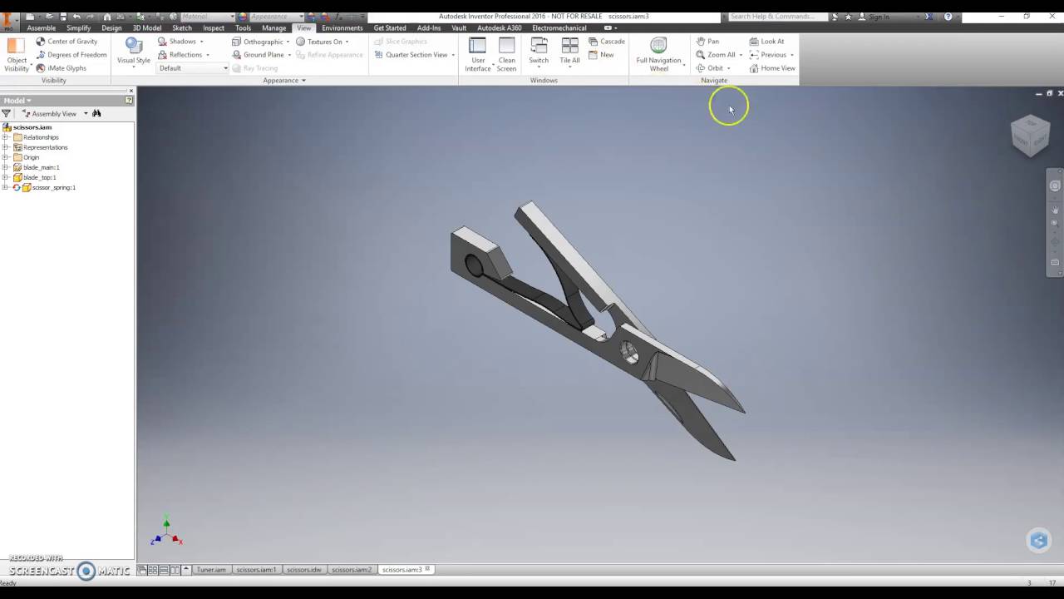
Task: Open the Previous view dropdown arrow
Action: (x=791, y=55)
